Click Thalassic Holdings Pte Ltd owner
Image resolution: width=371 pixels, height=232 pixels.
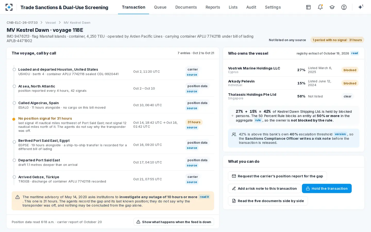click(252, 95)
